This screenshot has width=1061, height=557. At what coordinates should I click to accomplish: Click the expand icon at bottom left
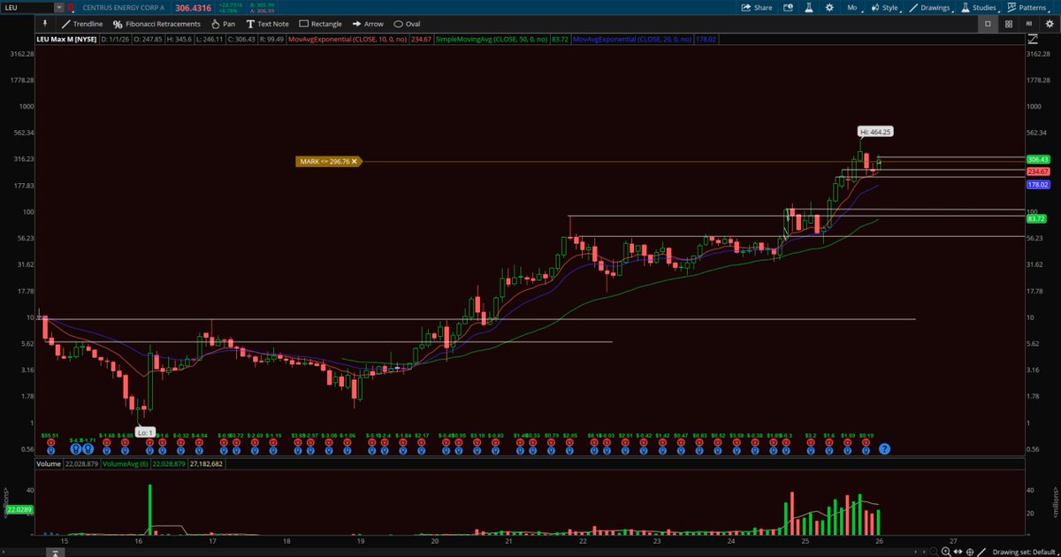[55, 552]
